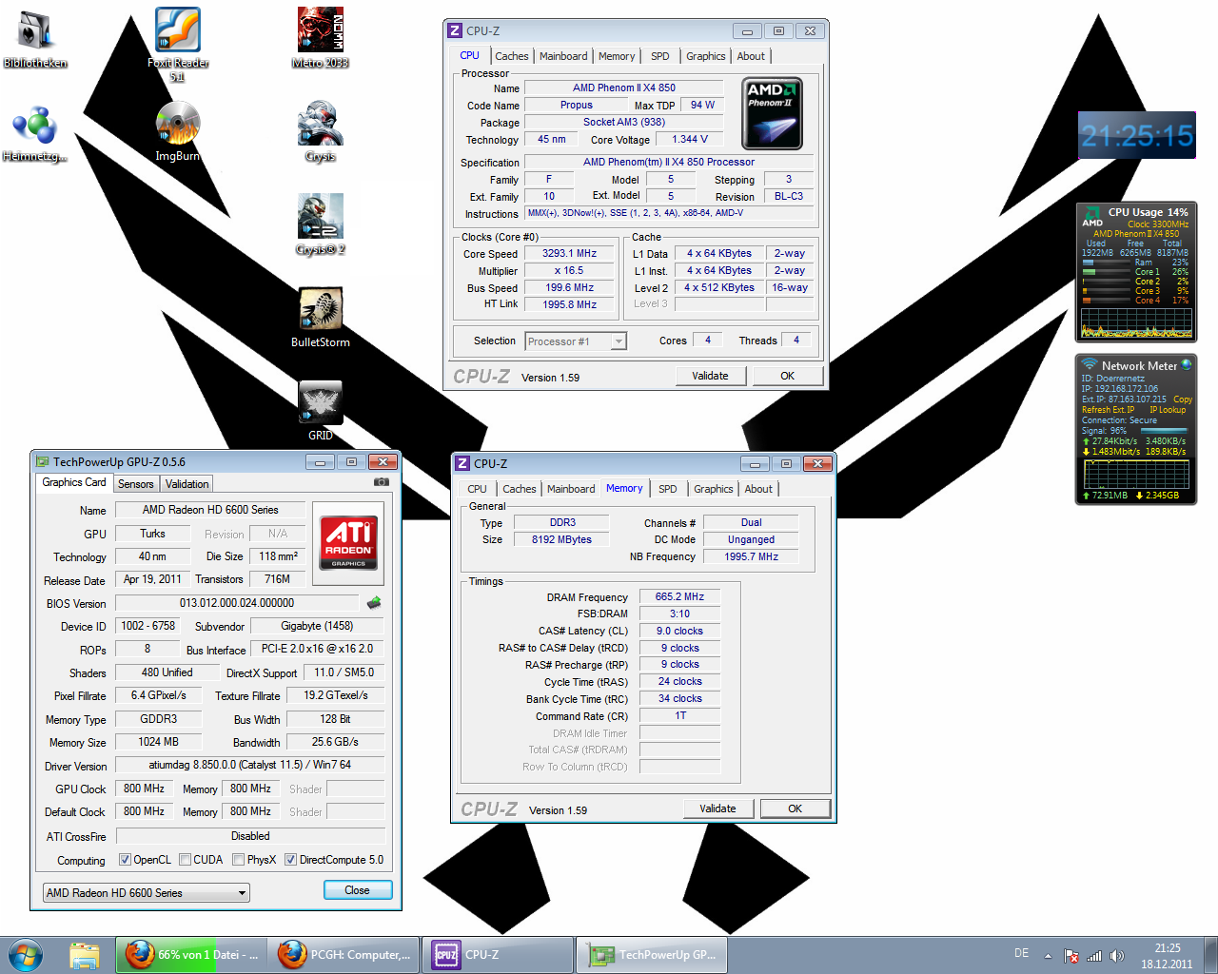Click the CPU usage history graph gadget
1218x974 pixels.
point(1136,321)
